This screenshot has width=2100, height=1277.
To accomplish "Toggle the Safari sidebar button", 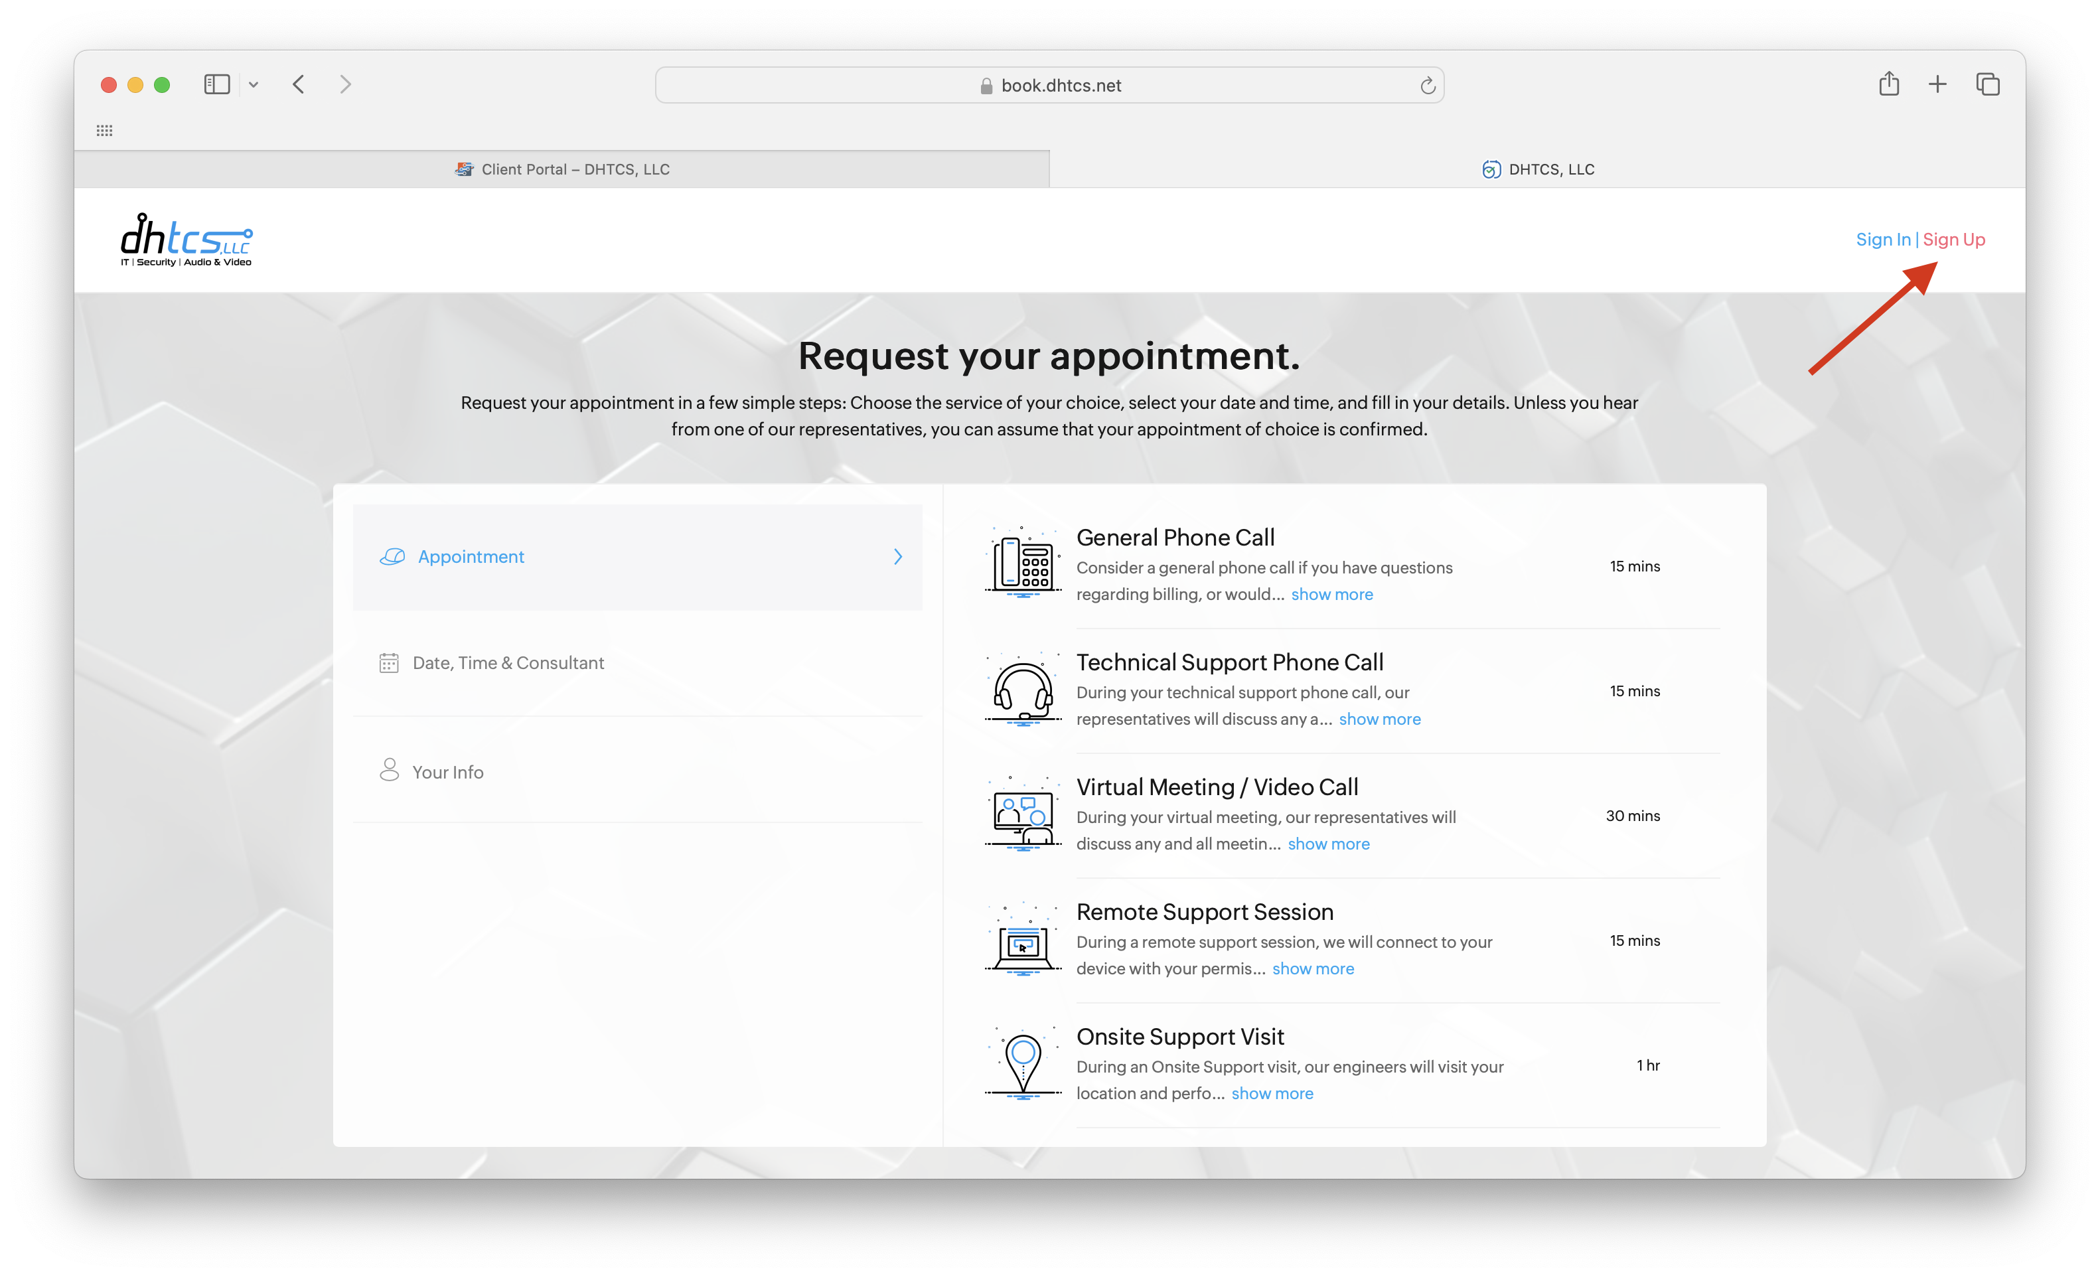I will coord(216,84).
